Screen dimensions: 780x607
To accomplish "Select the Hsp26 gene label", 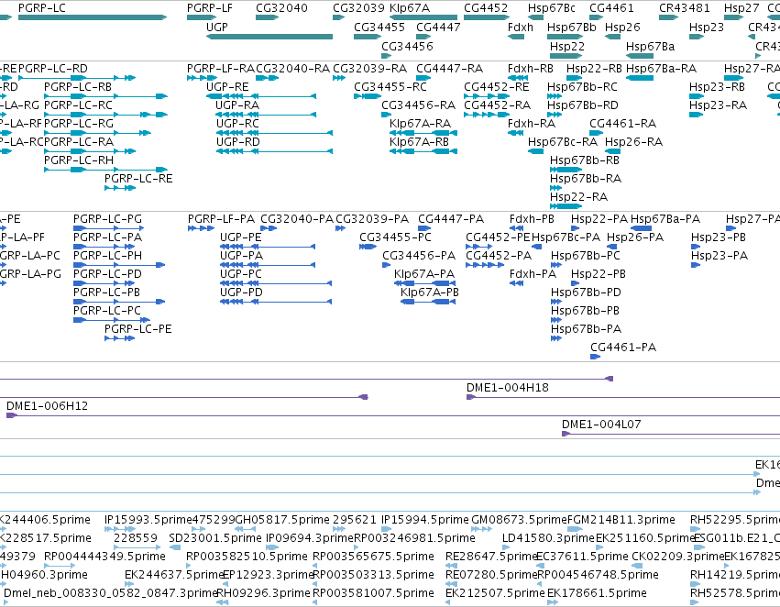I will click(622, 28).
